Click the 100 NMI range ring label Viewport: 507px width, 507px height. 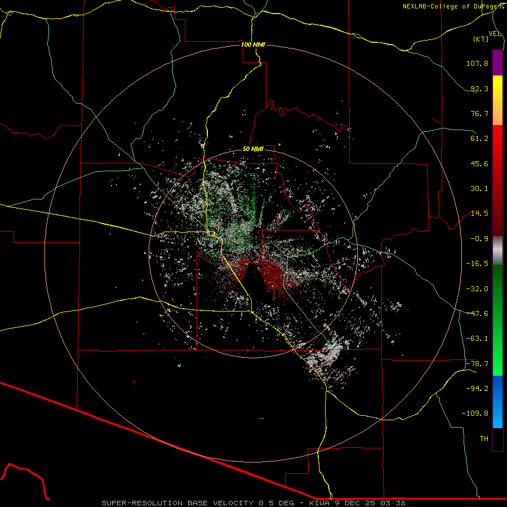(x=253, y=45)
